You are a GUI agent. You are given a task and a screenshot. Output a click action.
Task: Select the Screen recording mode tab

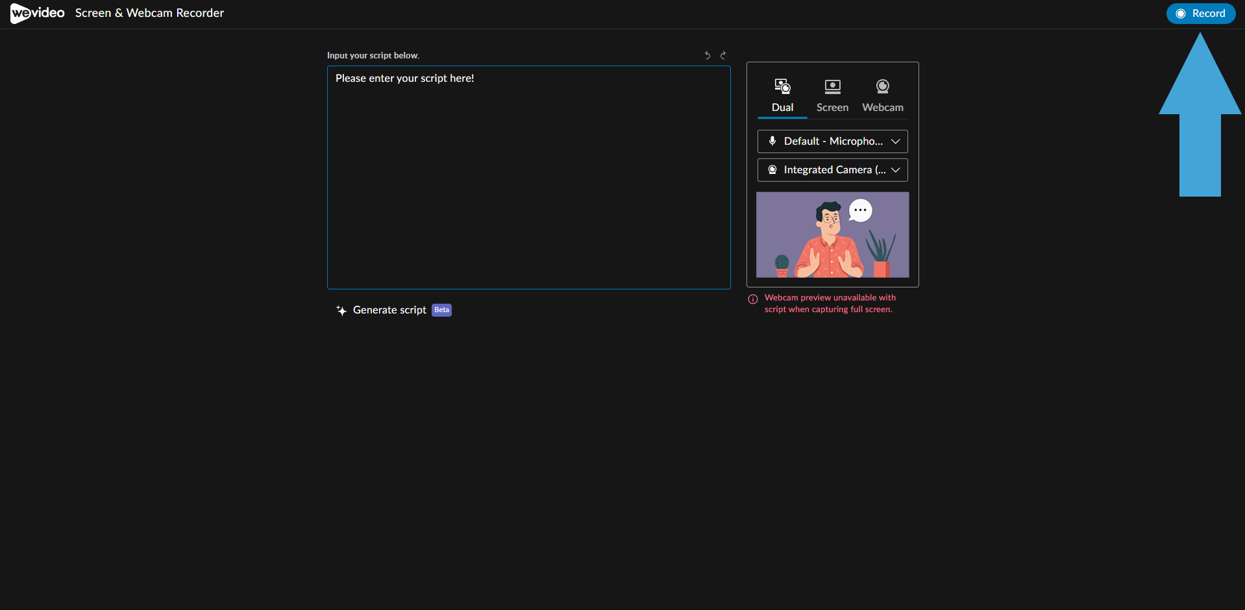[832, 95]
